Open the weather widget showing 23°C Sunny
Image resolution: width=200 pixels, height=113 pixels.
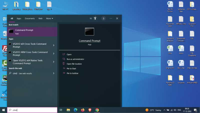153,110
